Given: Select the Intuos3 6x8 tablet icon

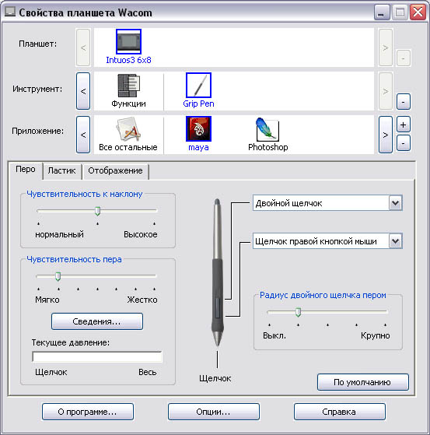Looking at the screenshot, I should (128, 41).
